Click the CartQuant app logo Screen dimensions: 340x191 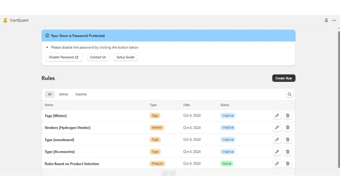(x=5, y=20)
